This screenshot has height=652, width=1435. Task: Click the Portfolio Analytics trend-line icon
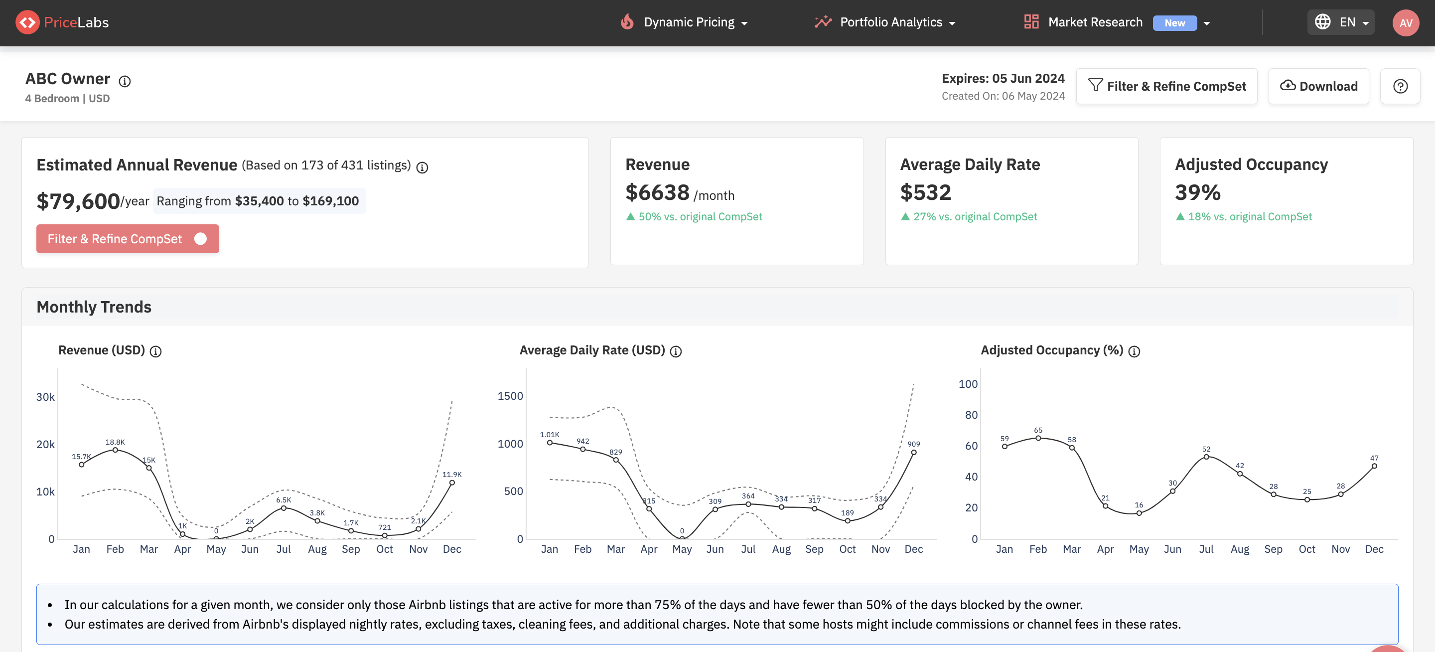click(x=823, y=22)
